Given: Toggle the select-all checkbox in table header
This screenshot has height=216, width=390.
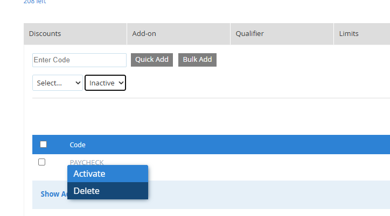Looking at the screenshot, I should pyautogui.click(x=43, y=145).
